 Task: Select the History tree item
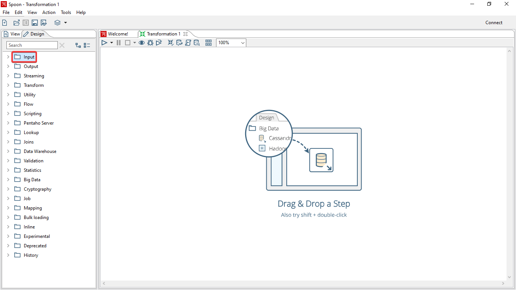pyautogui.click(x=26, y=255)
